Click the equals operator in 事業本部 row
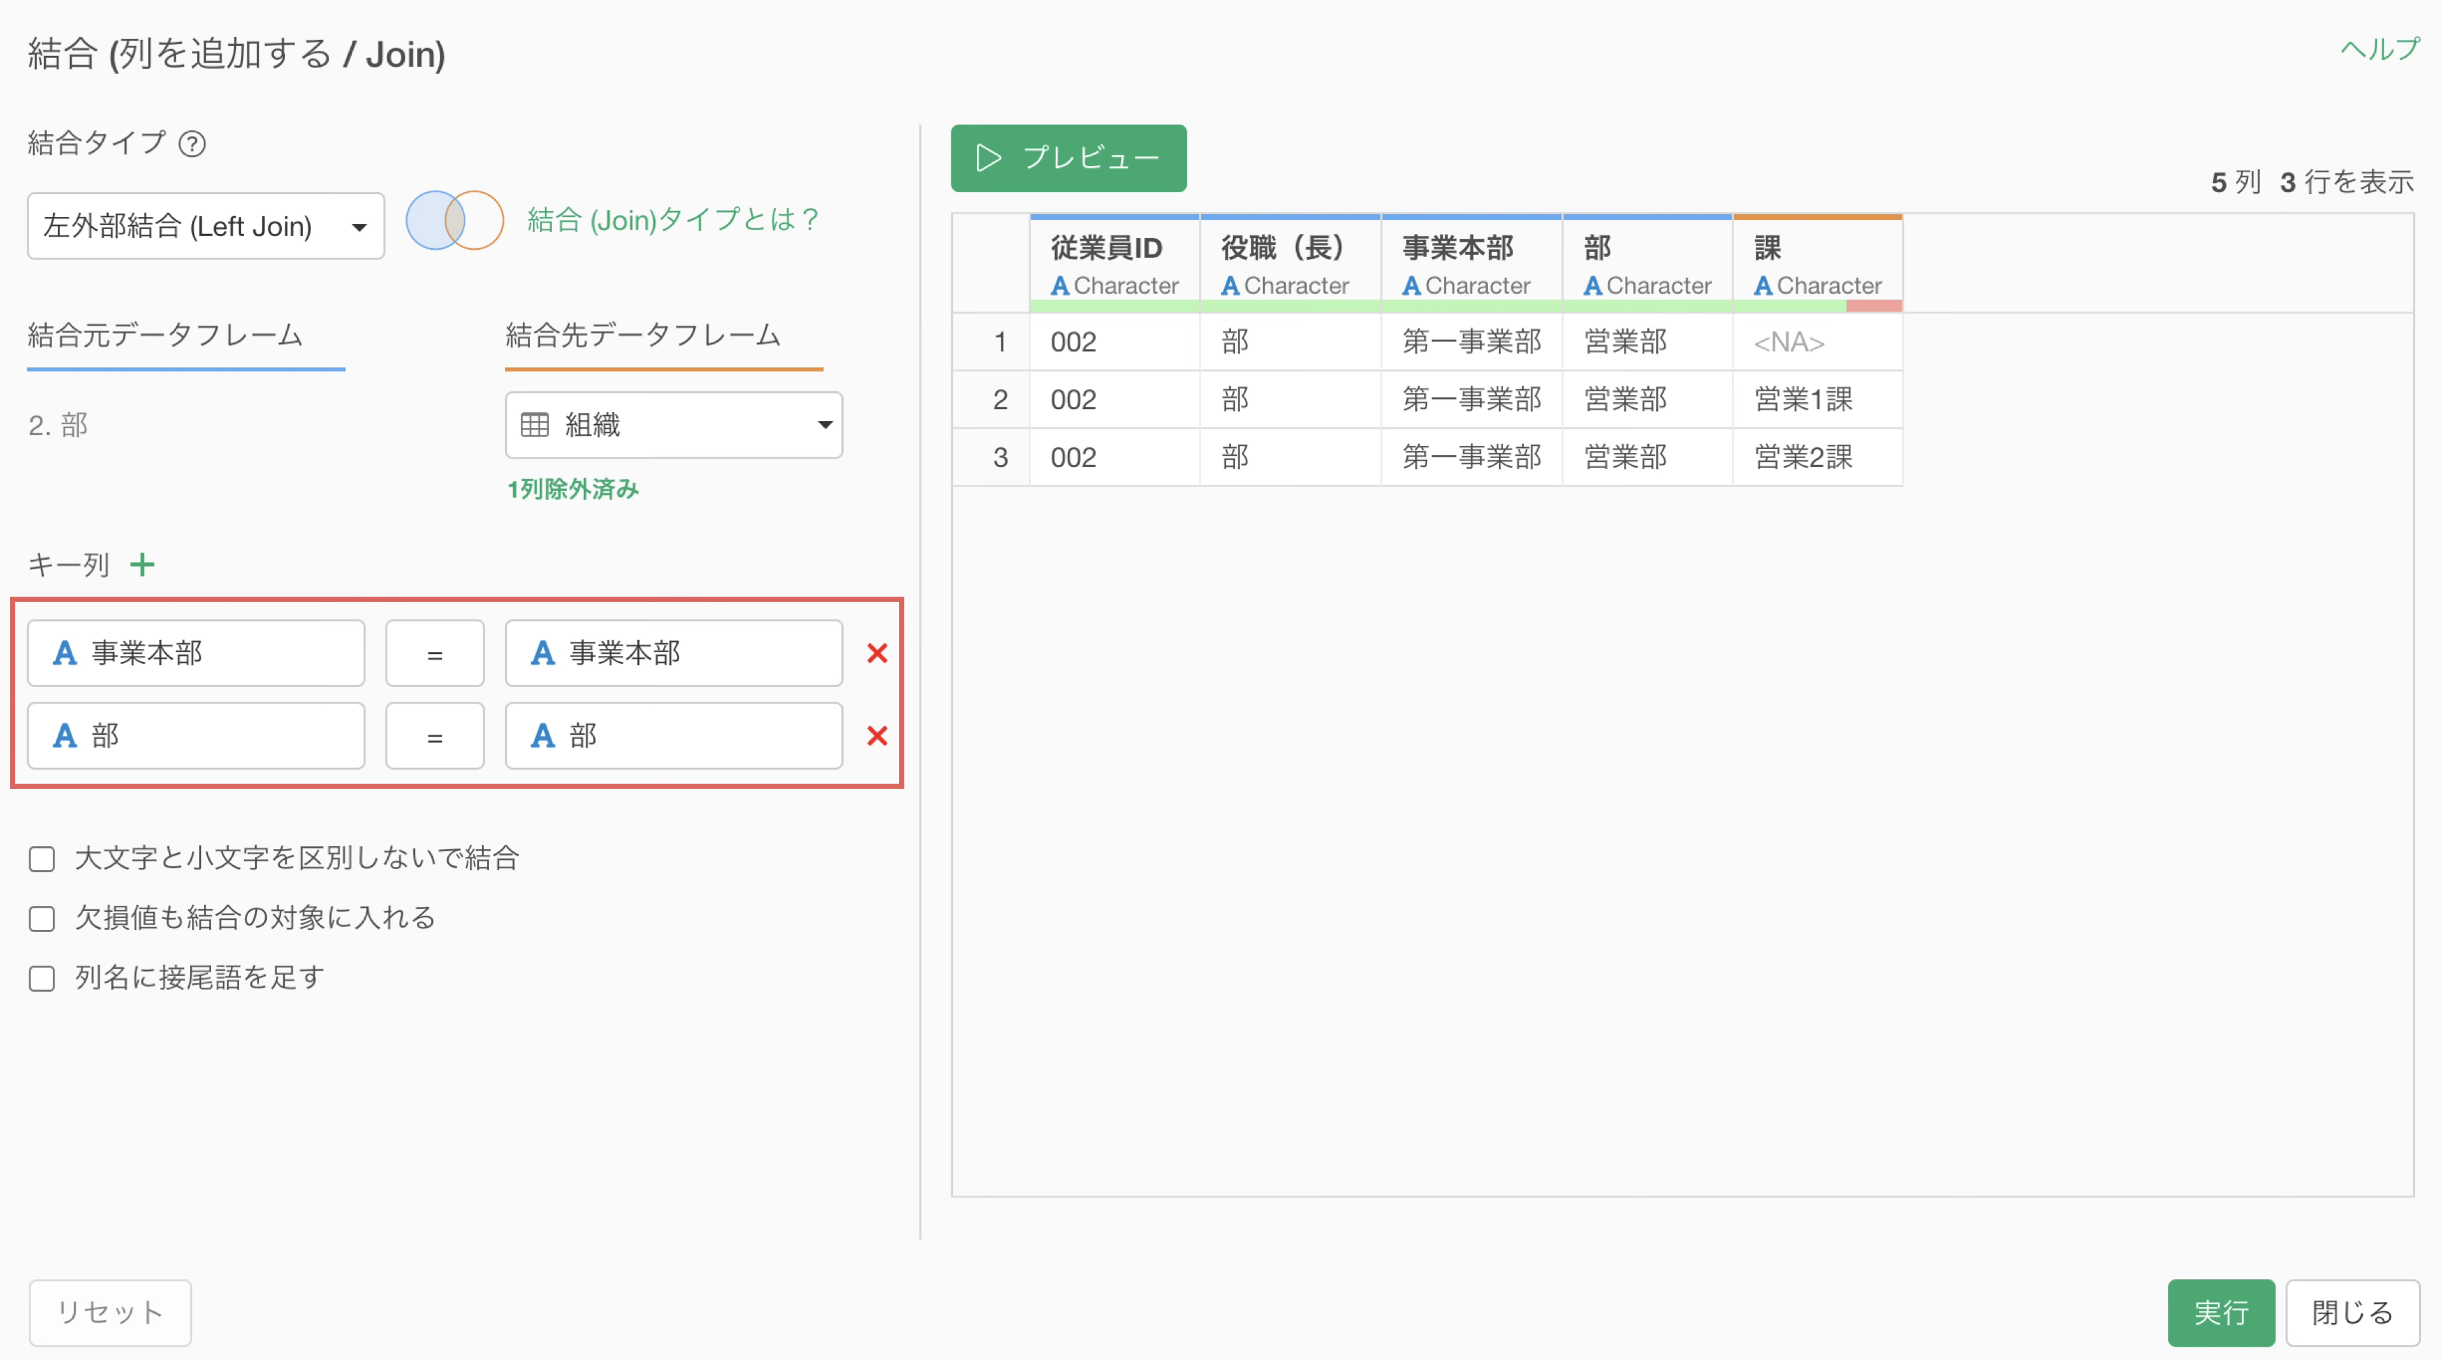 click(434, 653)
